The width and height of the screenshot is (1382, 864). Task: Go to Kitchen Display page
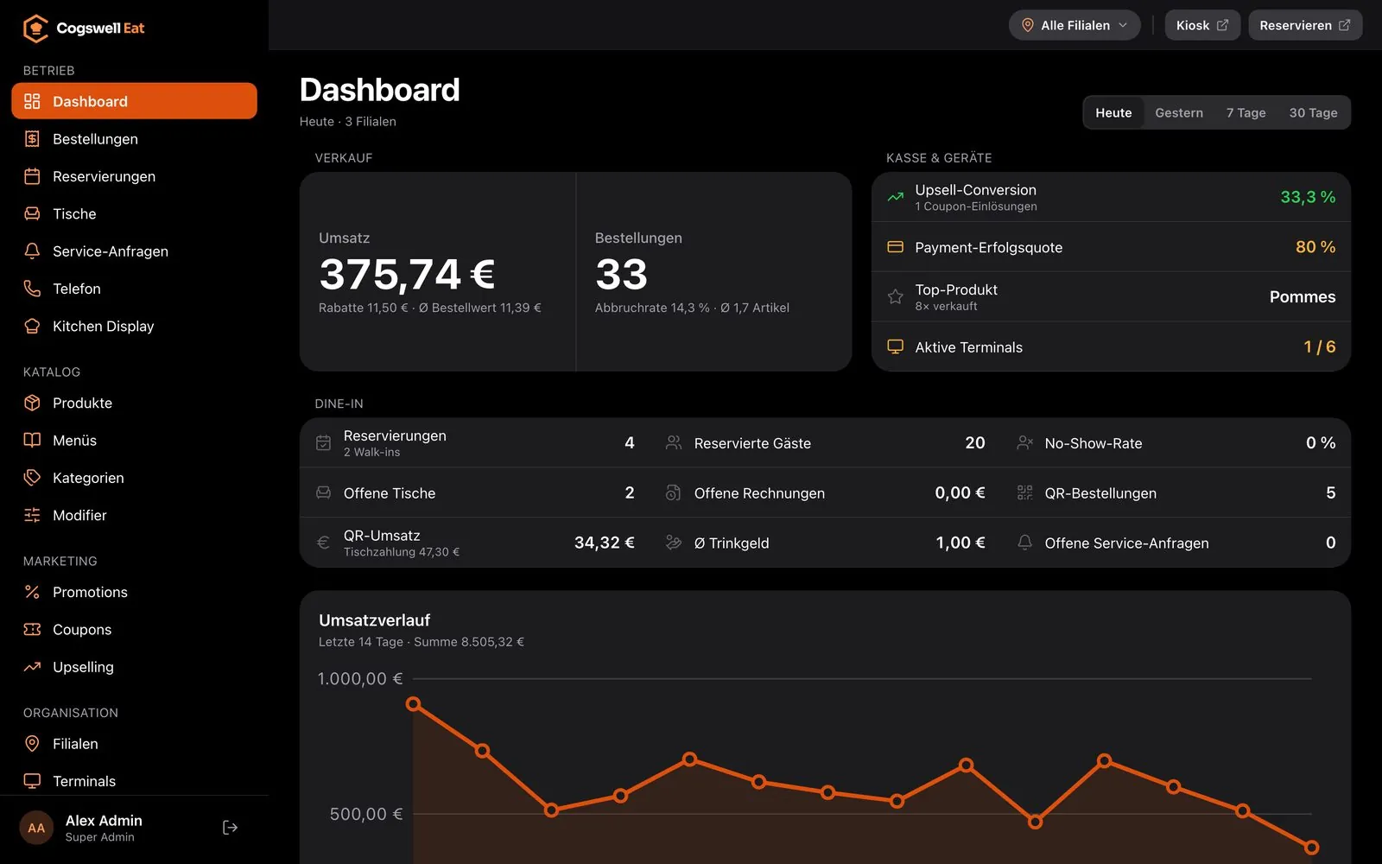tap(134, 326)
